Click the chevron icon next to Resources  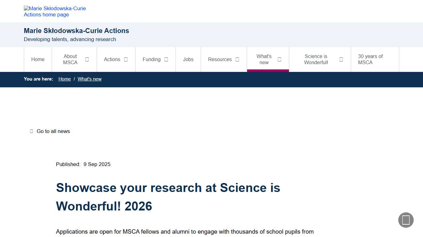pyautogui.click(x=237, y=59)
